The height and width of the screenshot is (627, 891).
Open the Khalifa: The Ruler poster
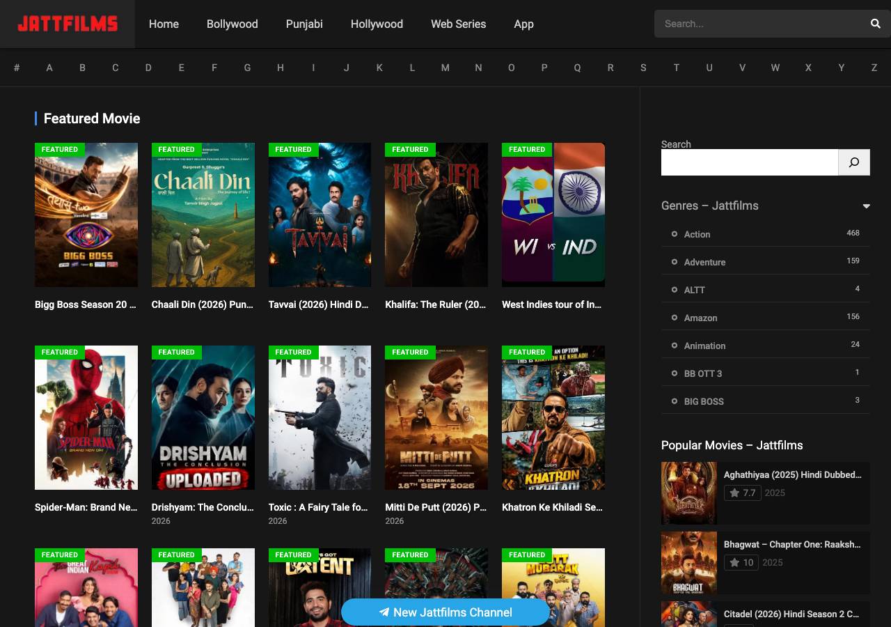point(436,215)
